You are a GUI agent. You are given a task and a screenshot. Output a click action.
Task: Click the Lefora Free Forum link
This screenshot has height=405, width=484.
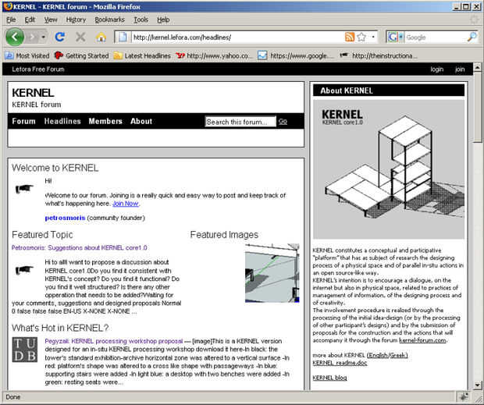click(x=38, y=69)
